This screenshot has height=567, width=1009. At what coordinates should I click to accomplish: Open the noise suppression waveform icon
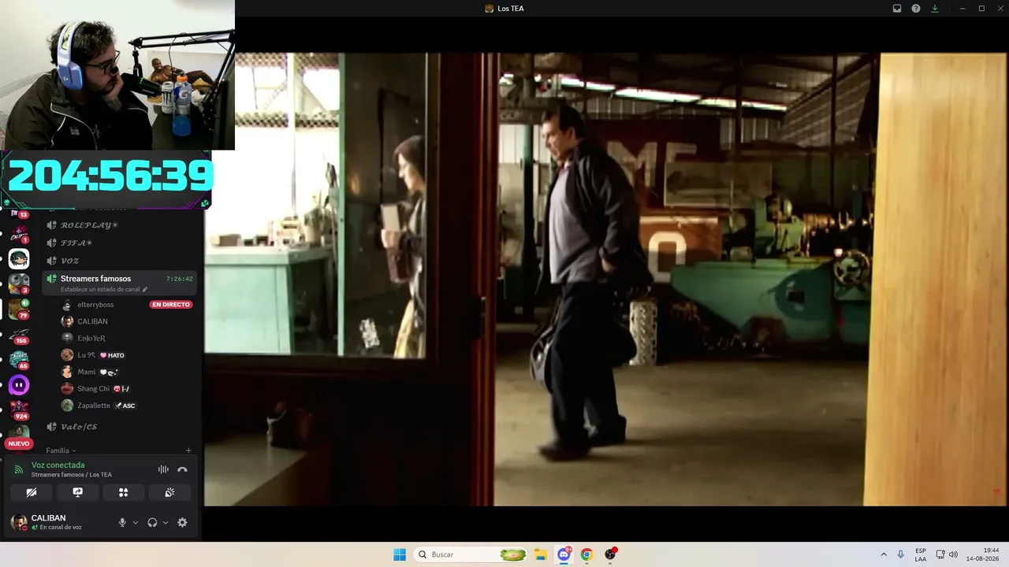pos(163,469)
